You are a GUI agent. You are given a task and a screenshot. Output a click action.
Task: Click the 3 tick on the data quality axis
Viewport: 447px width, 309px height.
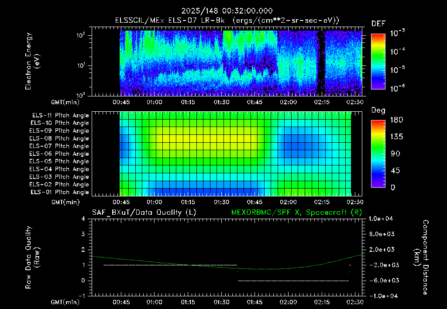pos(83,234)
